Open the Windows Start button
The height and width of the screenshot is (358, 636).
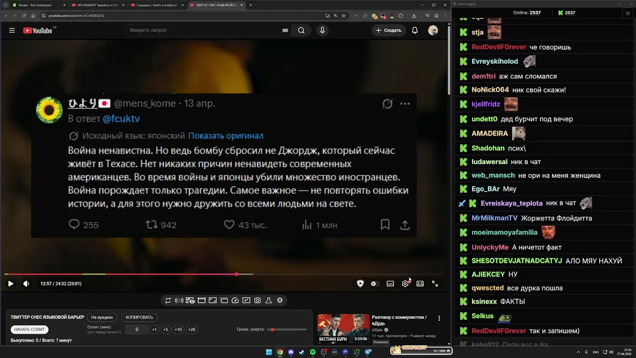pos(269,352)
